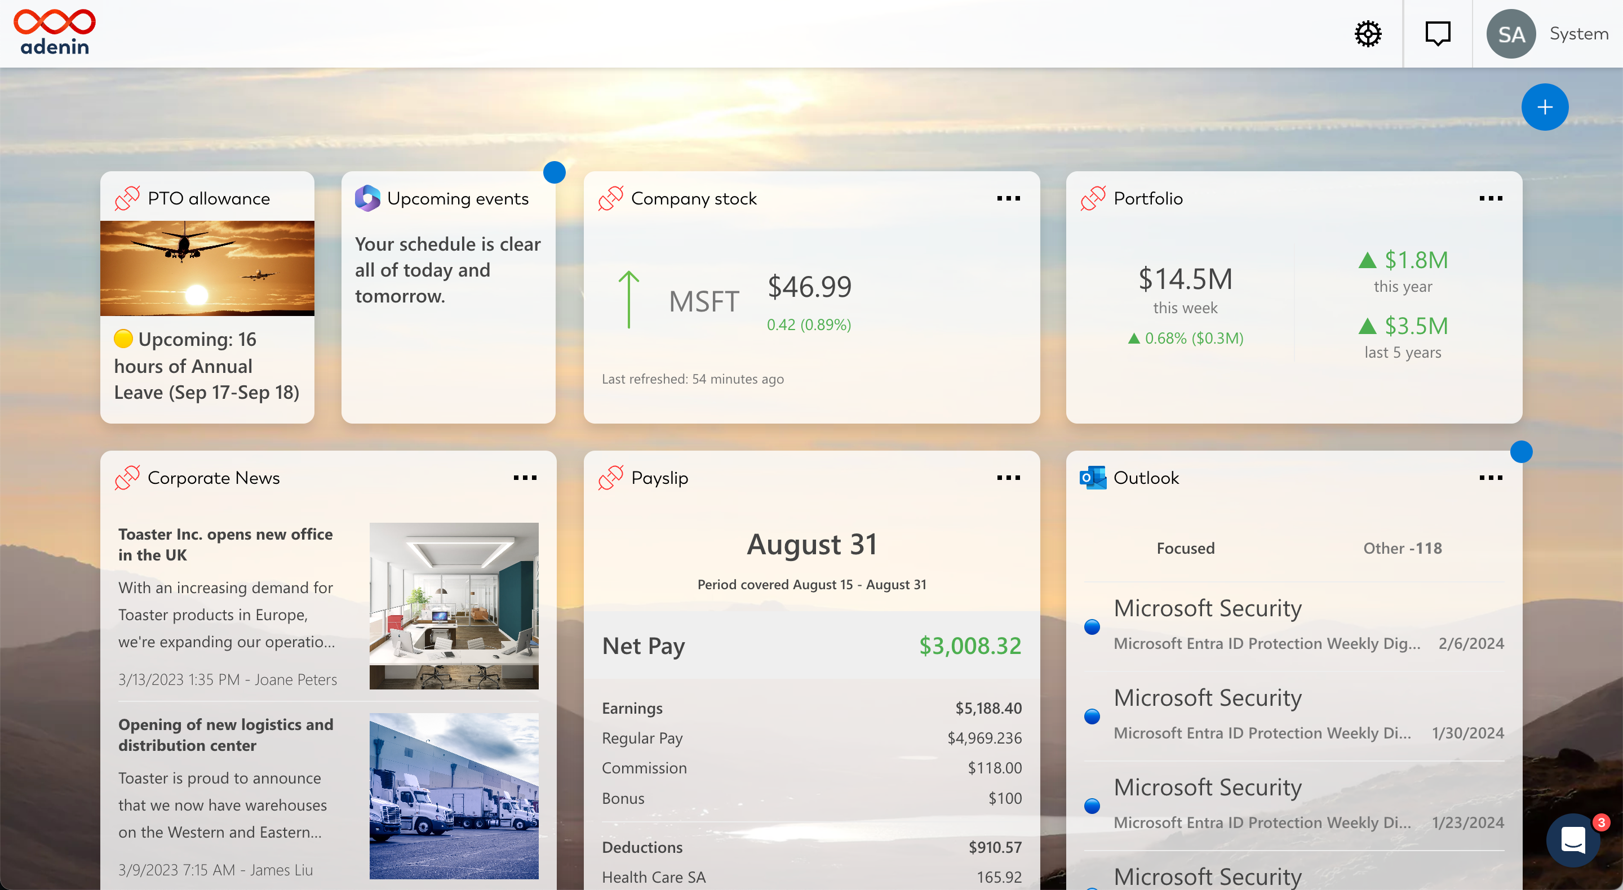
Task: Open Corporate News card options menu
Action: tap(525, 478)
